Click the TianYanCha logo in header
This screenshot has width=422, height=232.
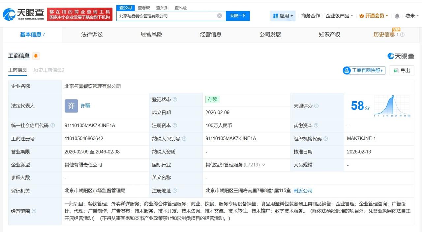coord(23,14)
